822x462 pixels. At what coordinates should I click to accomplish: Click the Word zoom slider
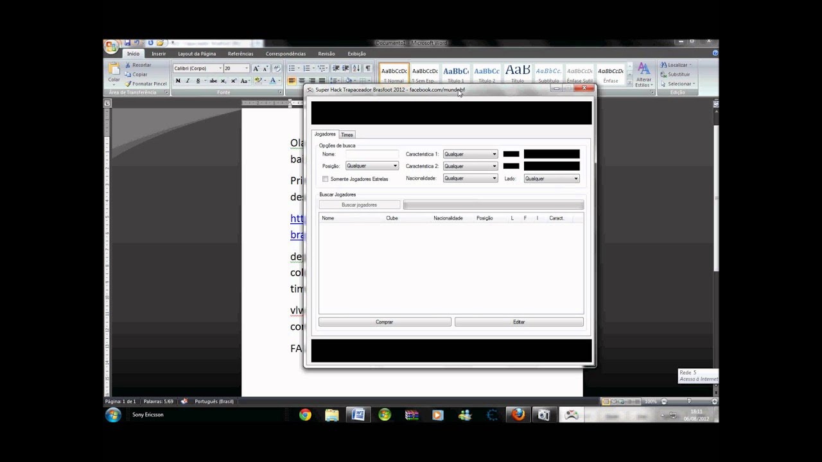click(x=688, y=402)
